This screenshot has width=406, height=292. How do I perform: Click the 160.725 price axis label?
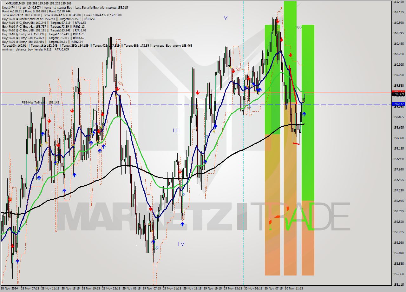[x=398, y=33]
